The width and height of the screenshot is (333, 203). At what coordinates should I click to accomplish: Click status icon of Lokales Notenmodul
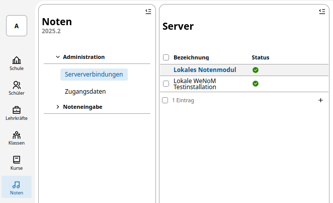[256, 70]
